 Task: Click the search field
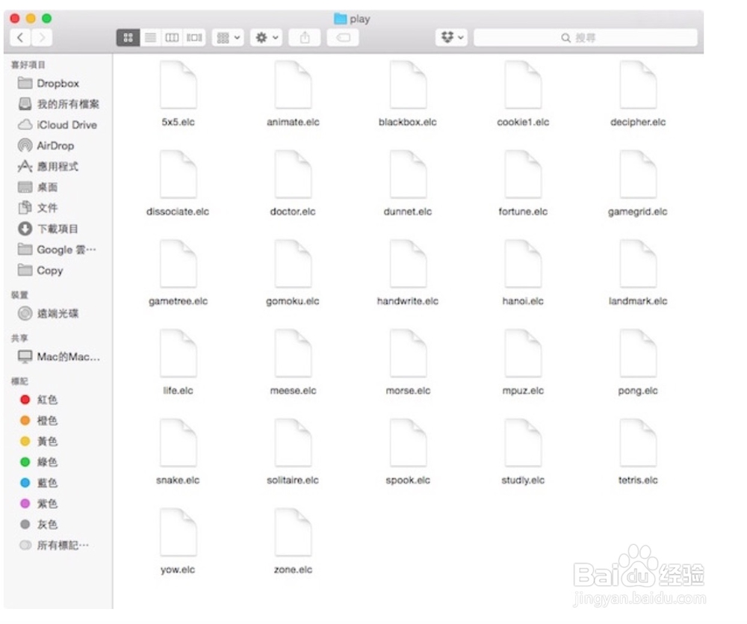pyautogui.click(x=586, y=37)
